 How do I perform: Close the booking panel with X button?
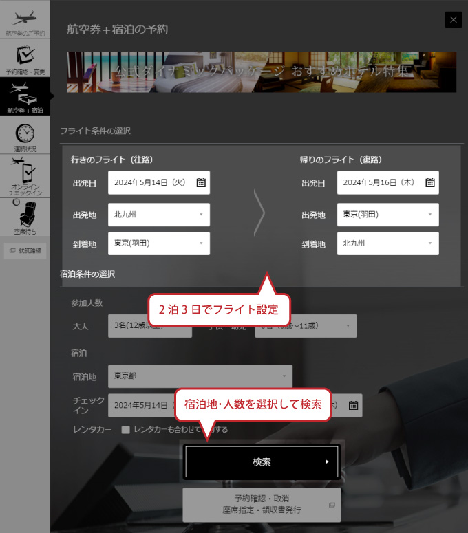(x=453, y=20)
